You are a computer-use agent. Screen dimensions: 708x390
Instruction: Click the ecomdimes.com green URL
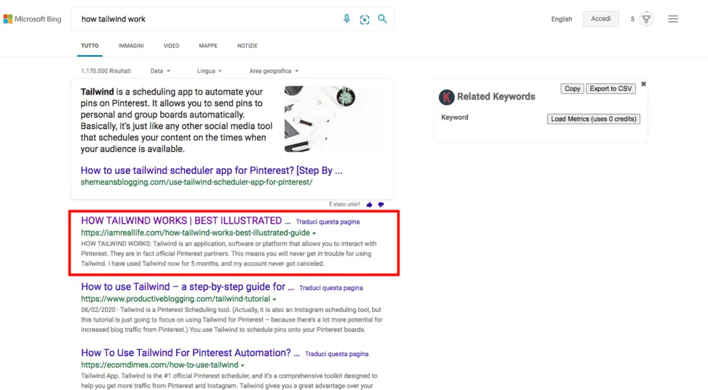point(160,364)
